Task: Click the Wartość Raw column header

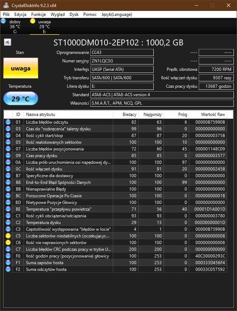Action: 208,114
